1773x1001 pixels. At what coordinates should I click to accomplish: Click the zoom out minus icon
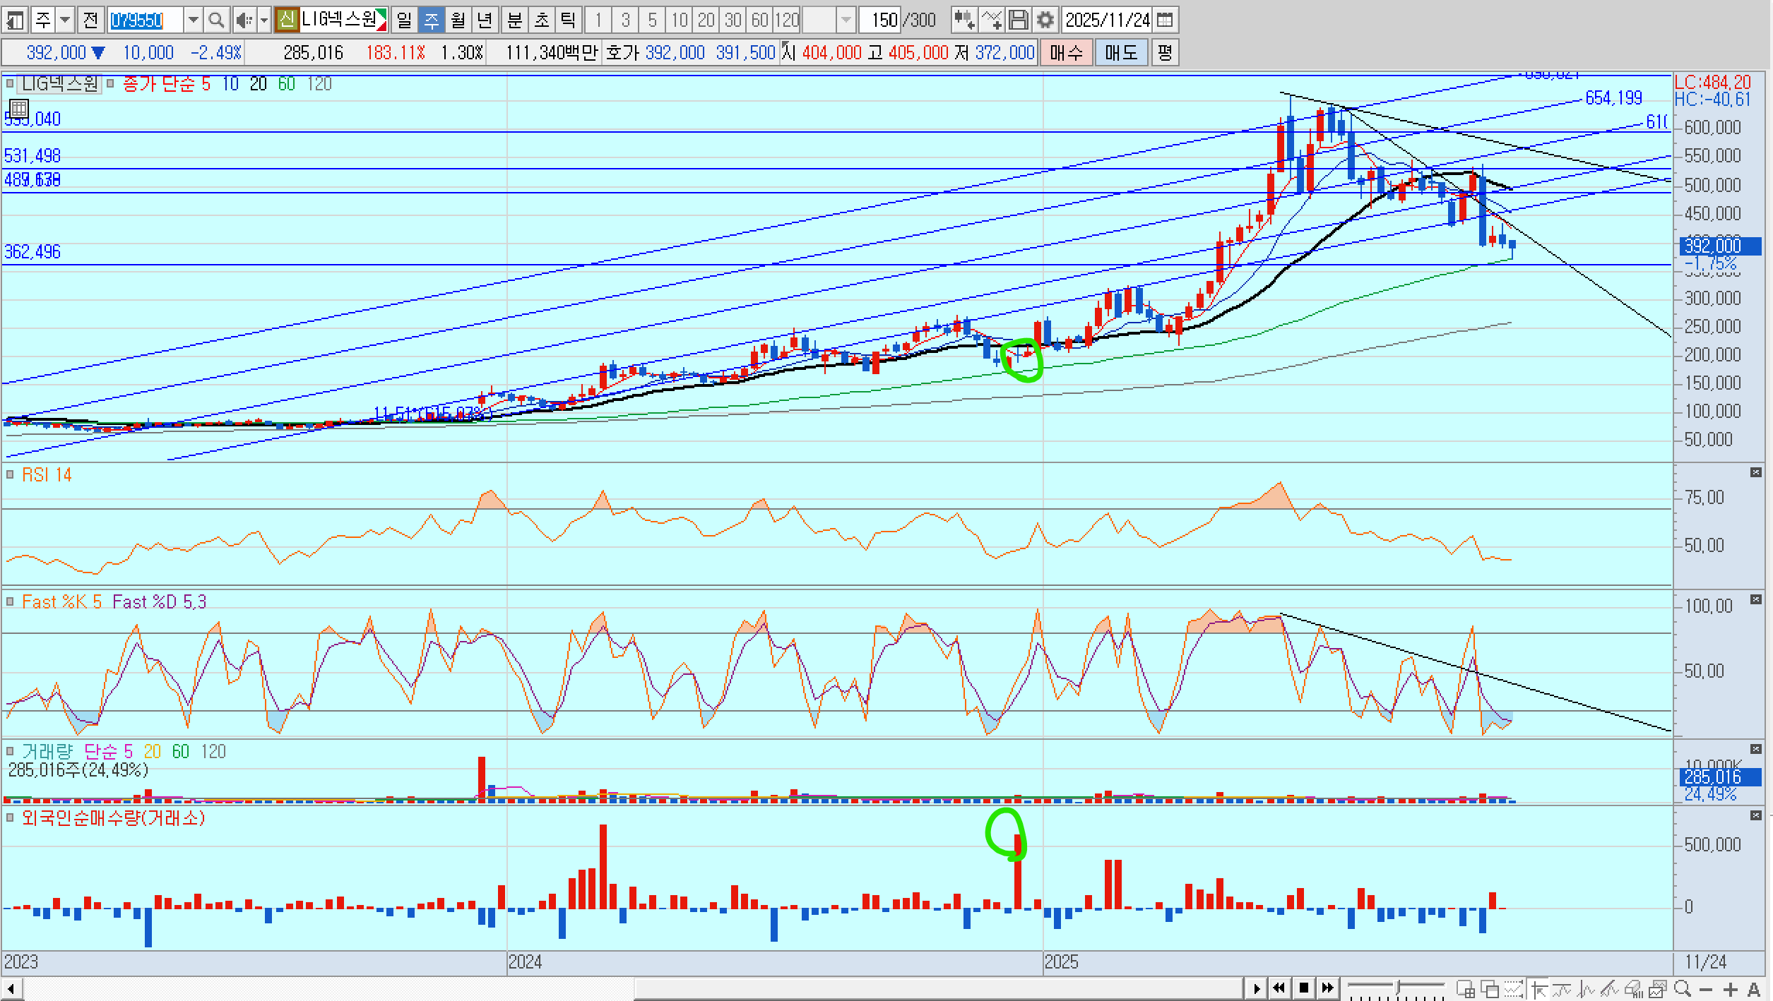click(x=1706, y=989)
